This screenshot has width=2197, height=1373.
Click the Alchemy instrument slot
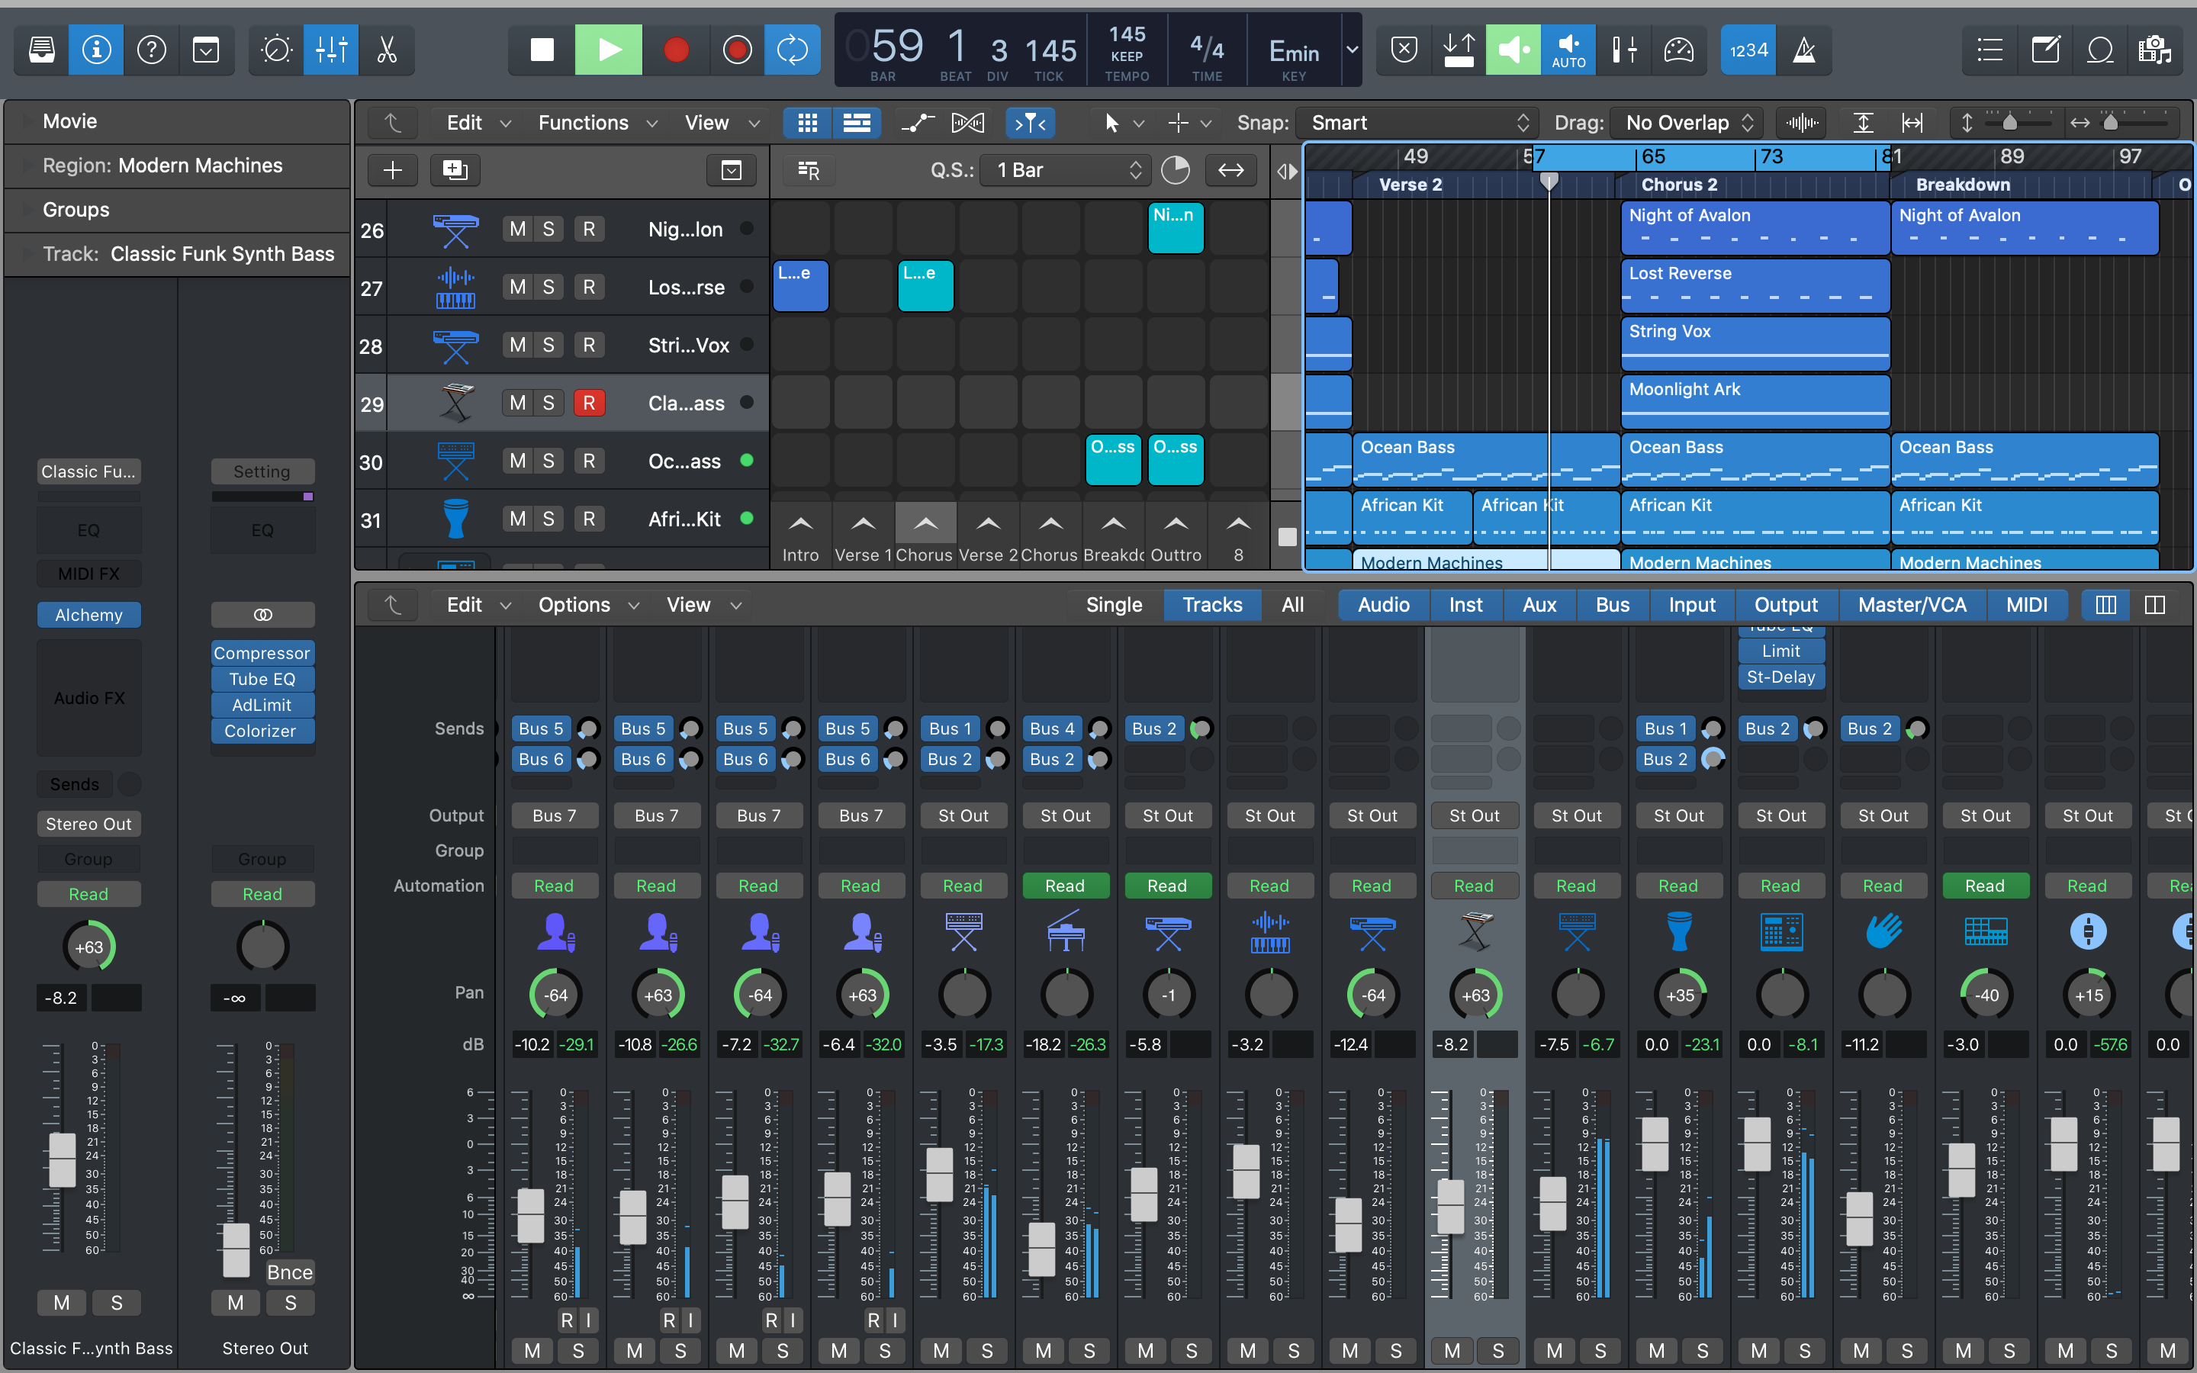89,615
